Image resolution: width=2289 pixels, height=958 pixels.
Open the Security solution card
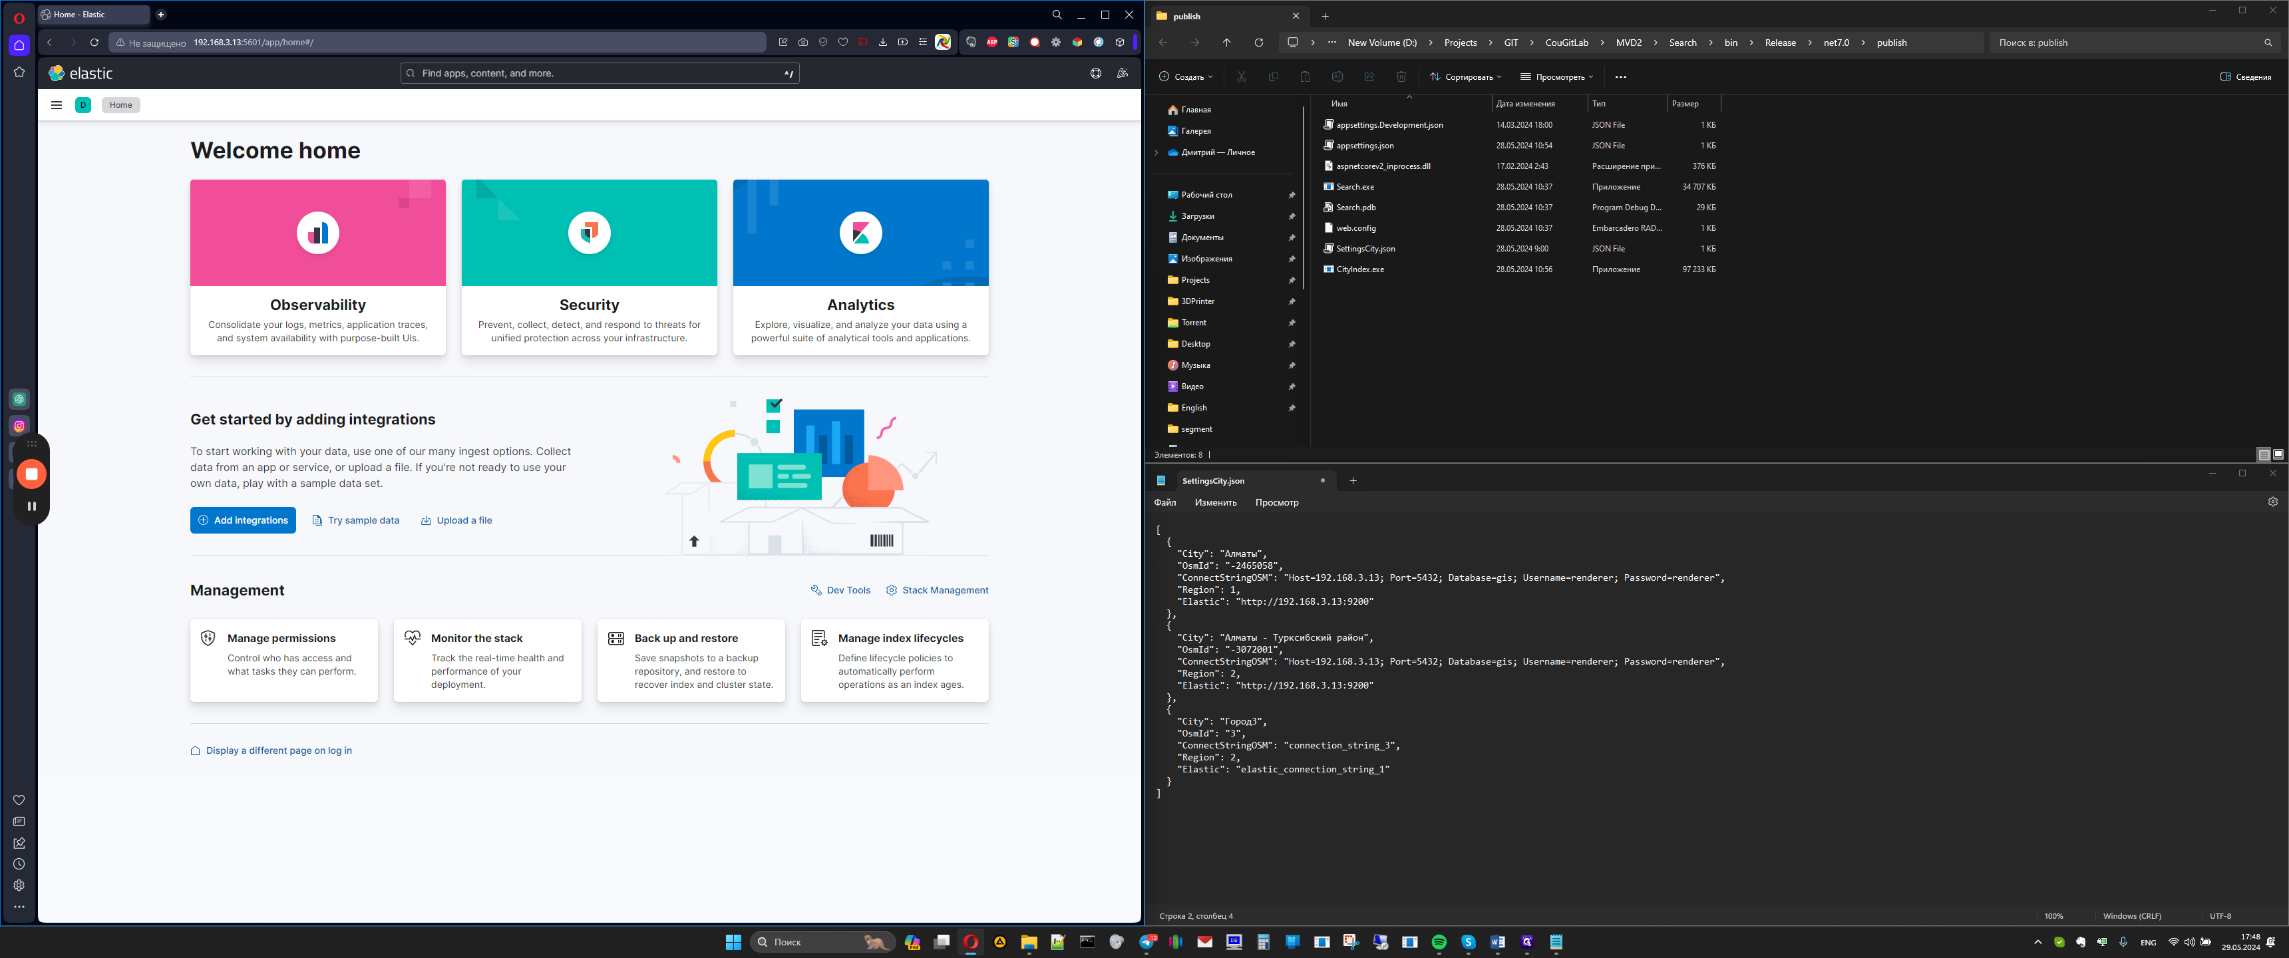coord(589,267)
